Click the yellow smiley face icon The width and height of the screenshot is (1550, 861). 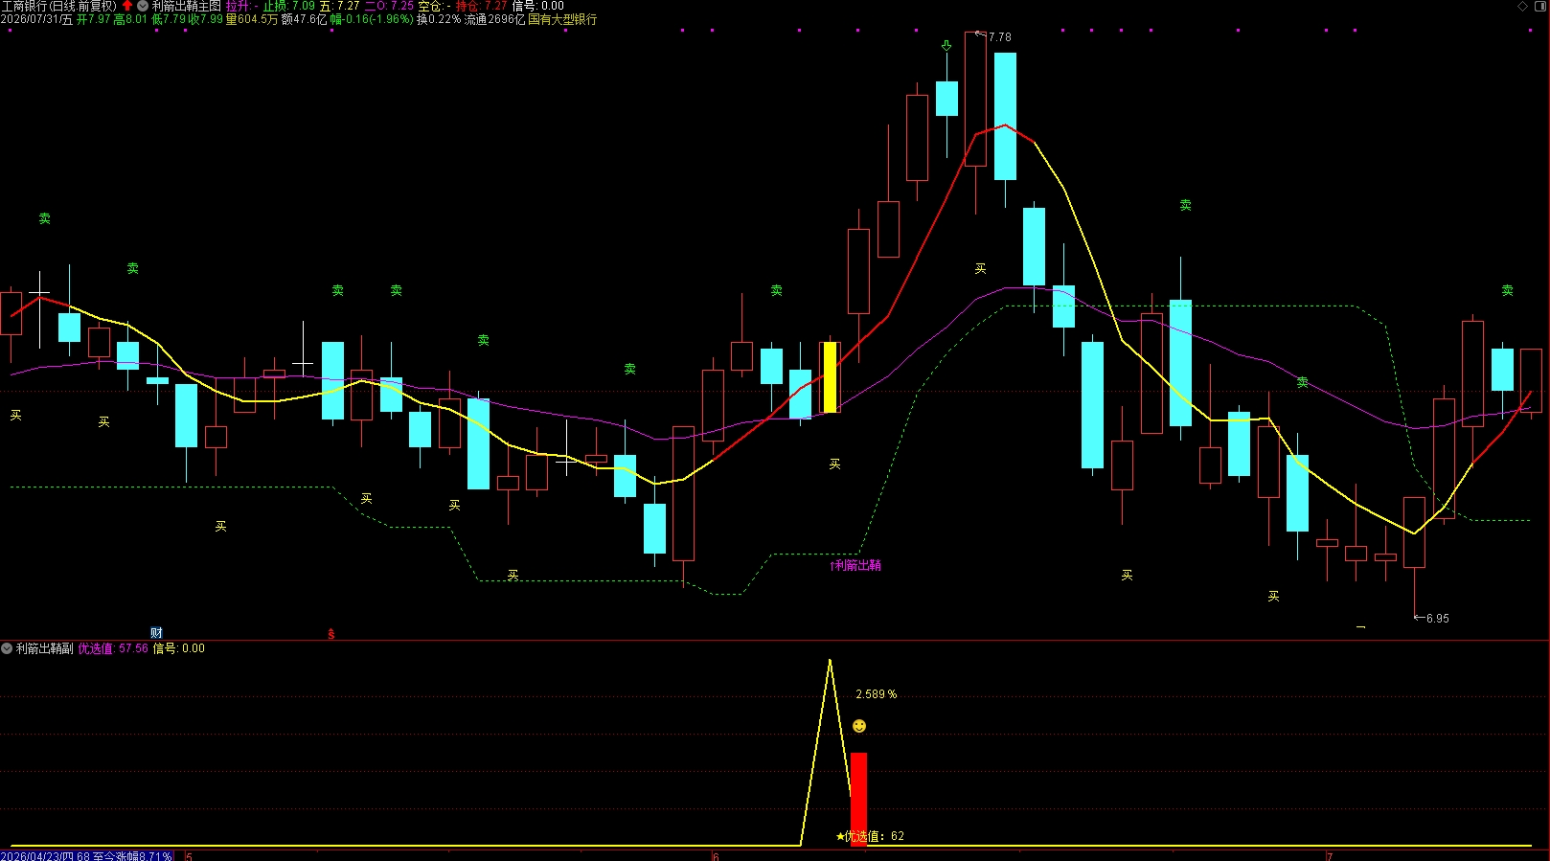pos(859,726)
